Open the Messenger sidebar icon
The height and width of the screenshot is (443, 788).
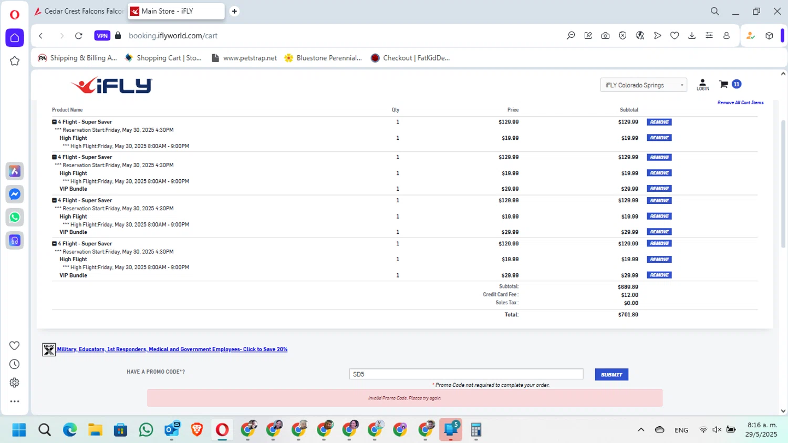pos(15,194)
